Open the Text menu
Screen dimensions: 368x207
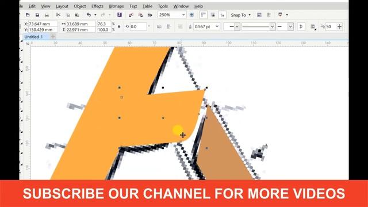(x=133, y=6)
